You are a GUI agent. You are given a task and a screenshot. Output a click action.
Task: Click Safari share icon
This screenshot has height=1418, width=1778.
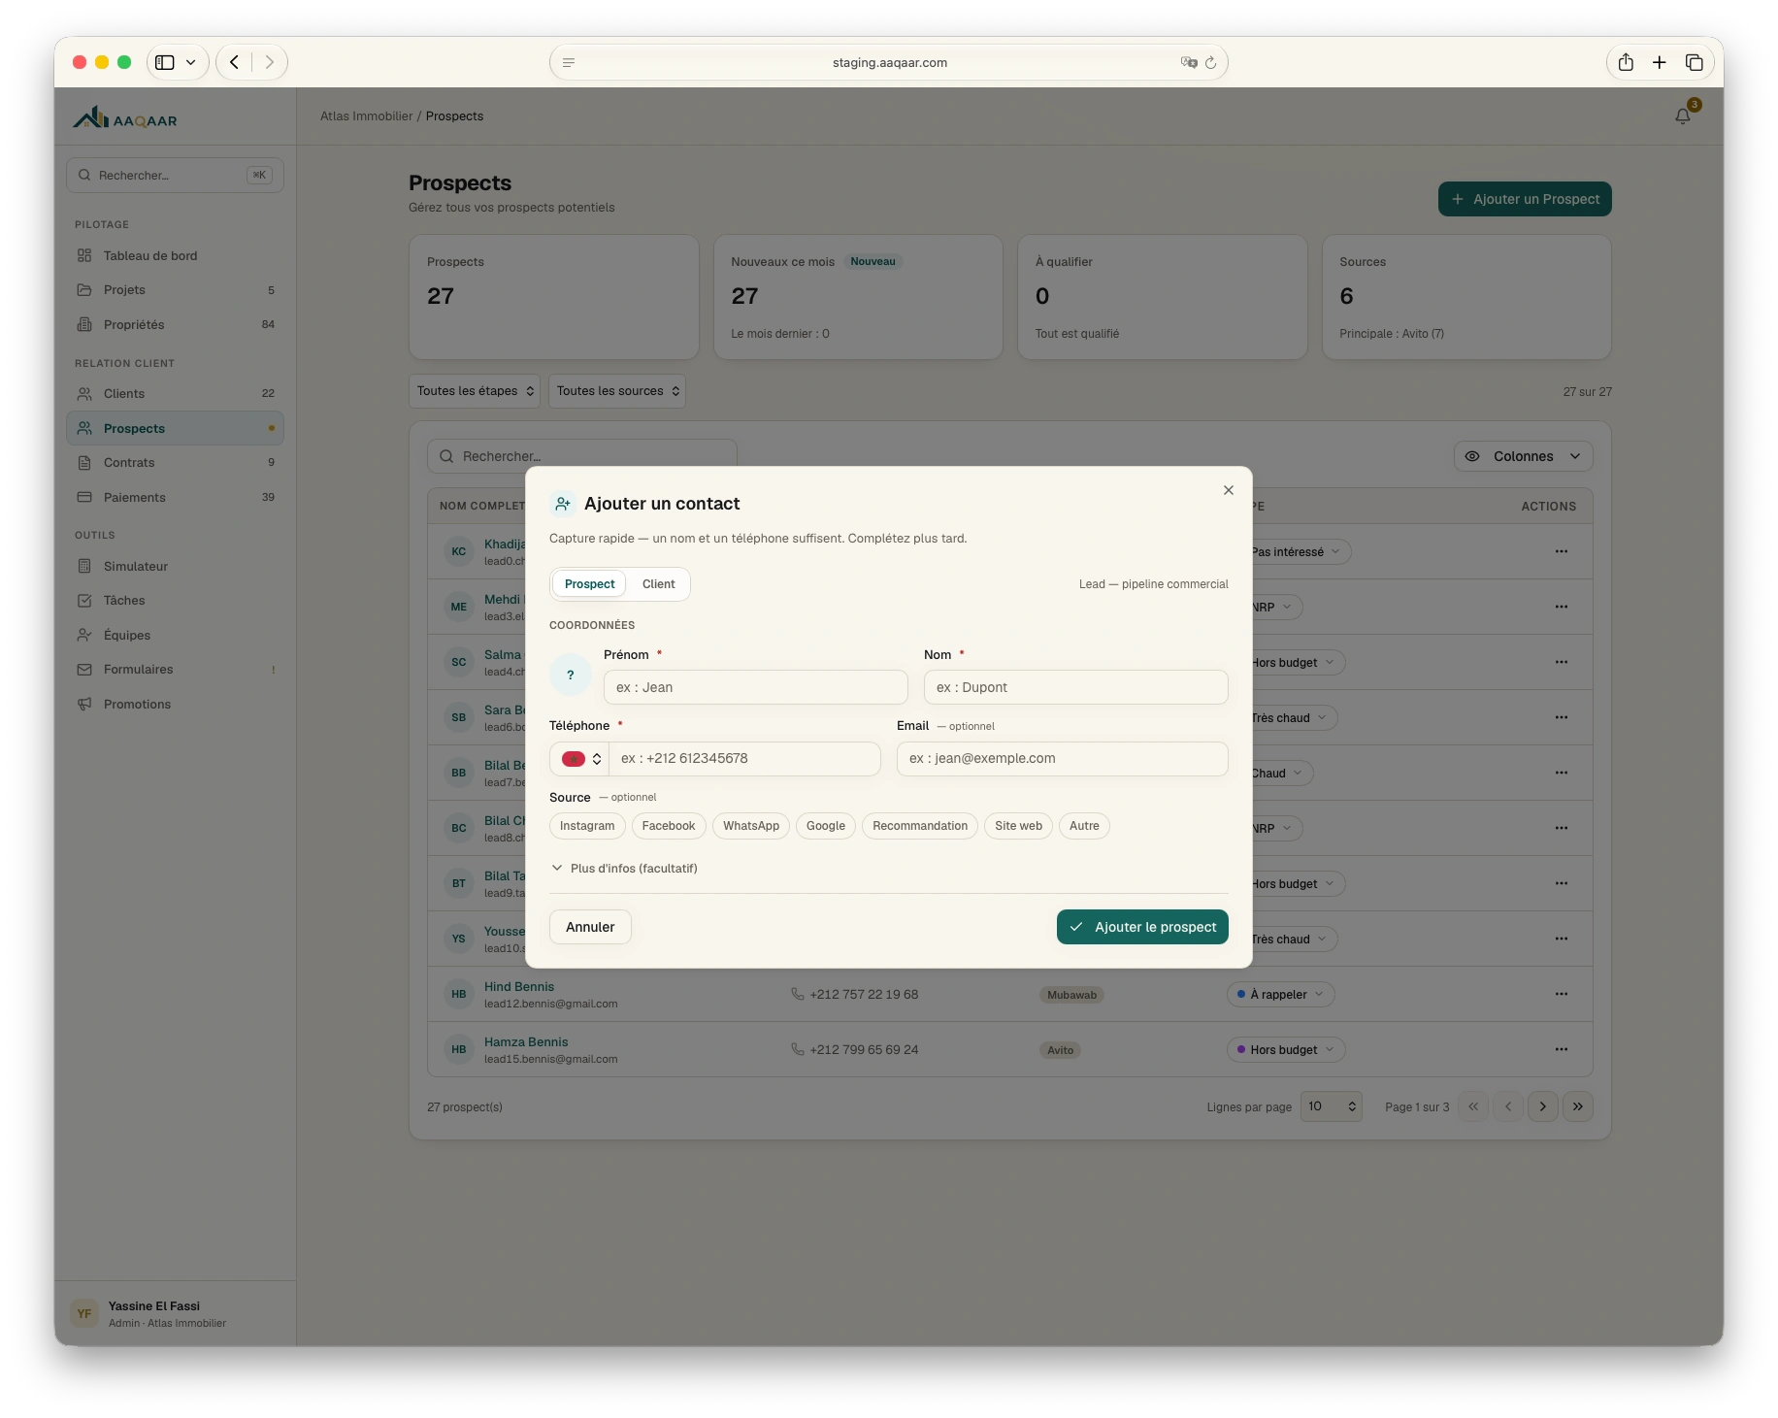click(x=1626, y=62)
